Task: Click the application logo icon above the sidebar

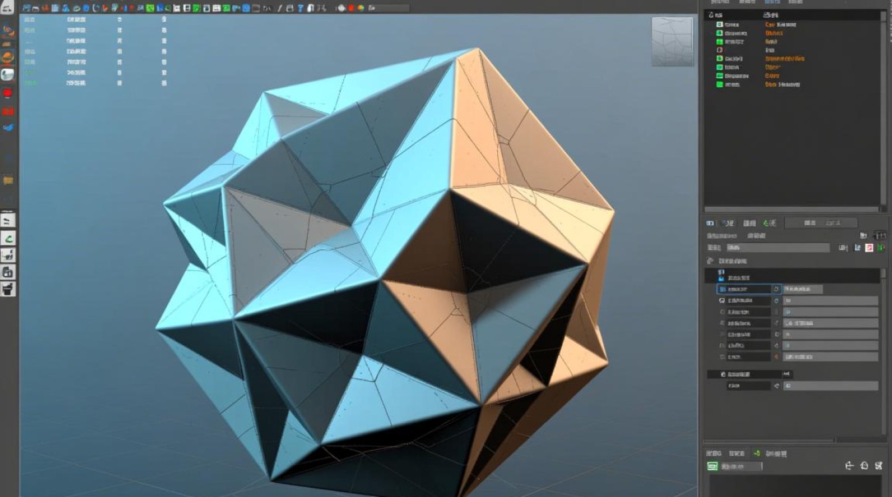Action: tap(9, 6)
